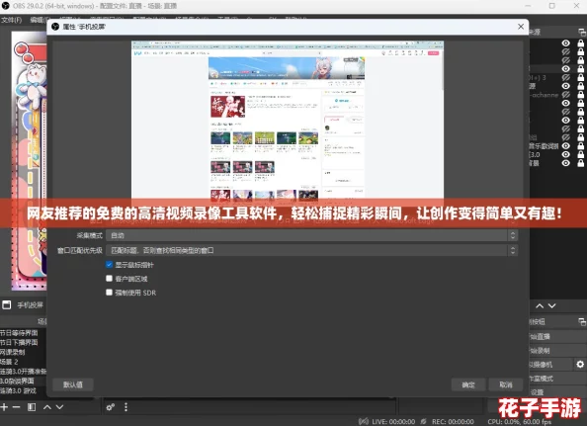Click the LIVE network status icon
This screenshot has height=426, width=587.
click(363, 421)
